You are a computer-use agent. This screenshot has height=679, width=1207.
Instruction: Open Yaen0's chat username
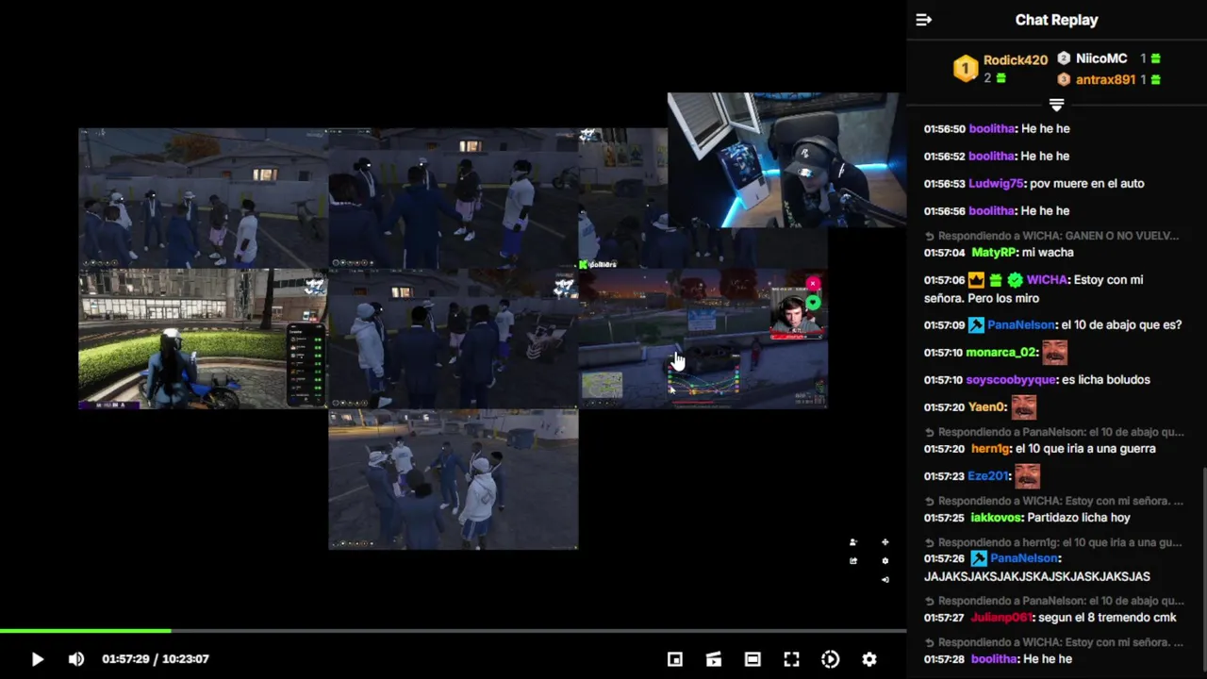pyautogui.click(x=987, y=407)
